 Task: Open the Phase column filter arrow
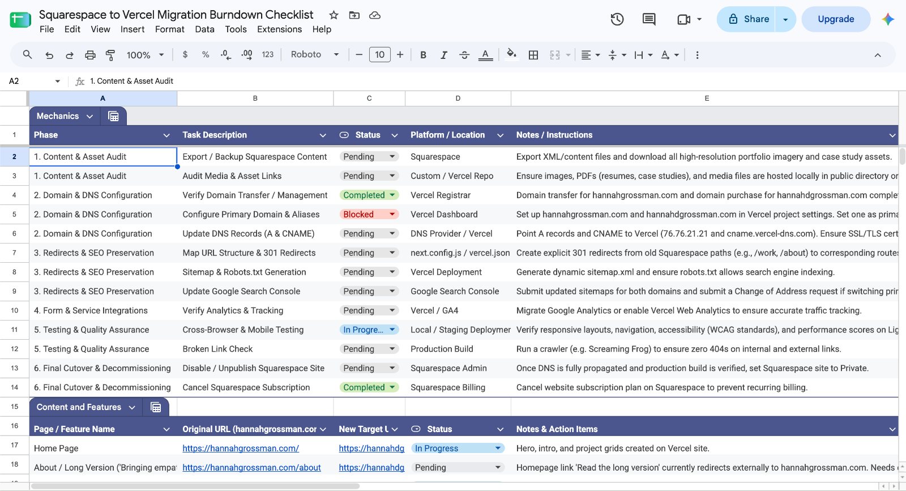click(x=166, y=135)
